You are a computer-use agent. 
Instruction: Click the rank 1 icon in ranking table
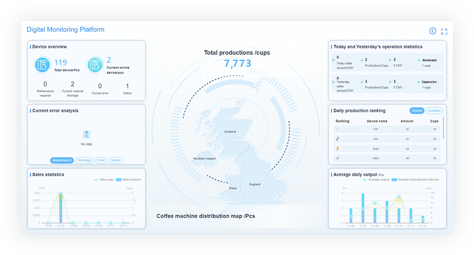click(337, 129)
